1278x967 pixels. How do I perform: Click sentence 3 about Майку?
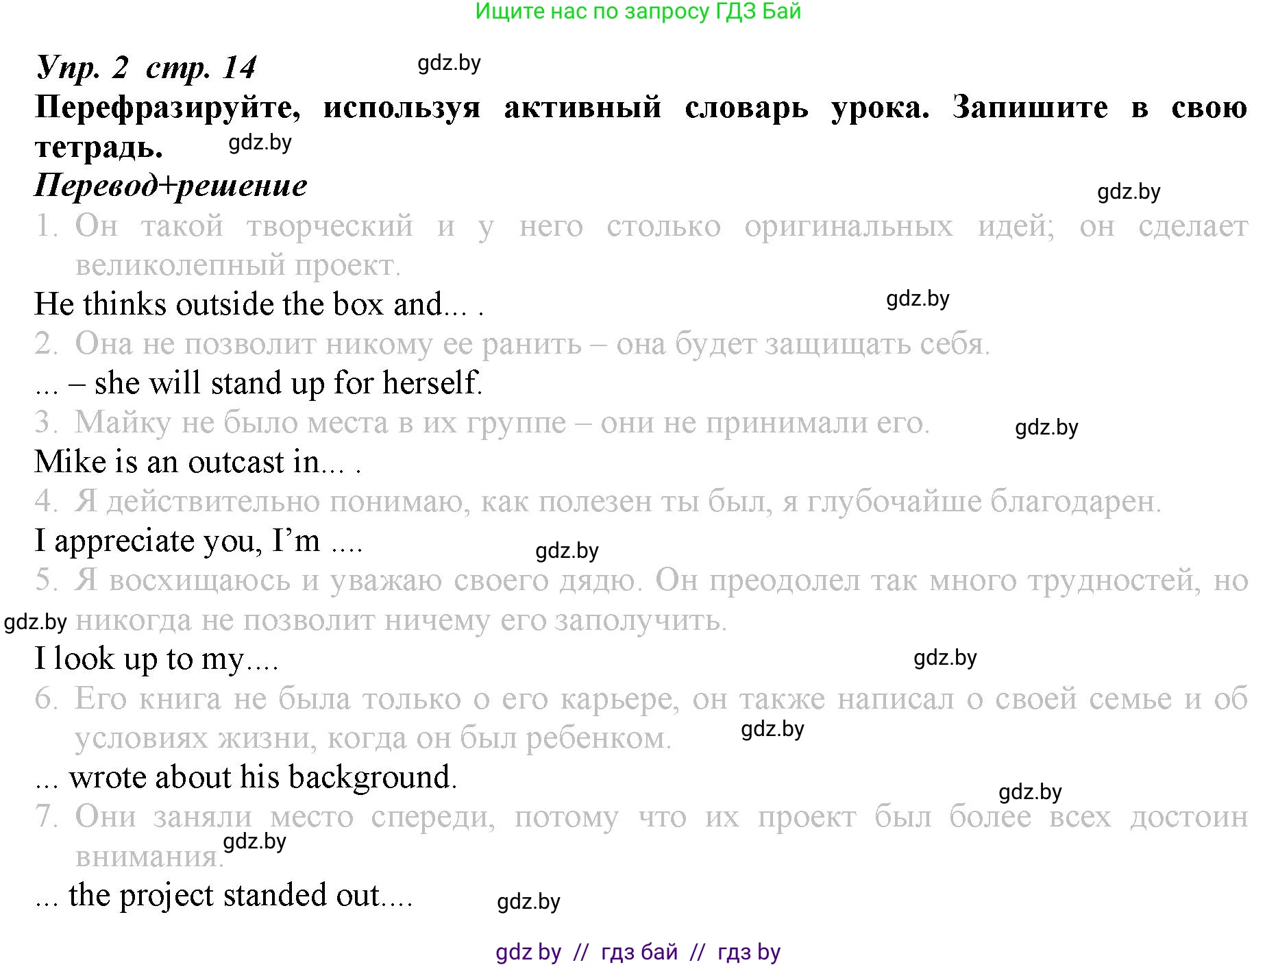pos(487,425)
